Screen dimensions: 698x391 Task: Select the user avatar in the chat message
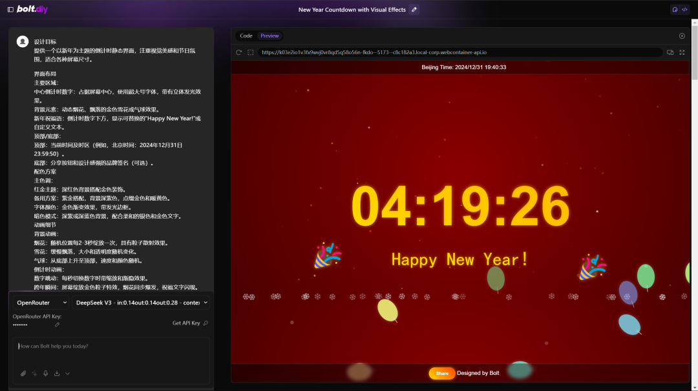(x=23, y=41)
